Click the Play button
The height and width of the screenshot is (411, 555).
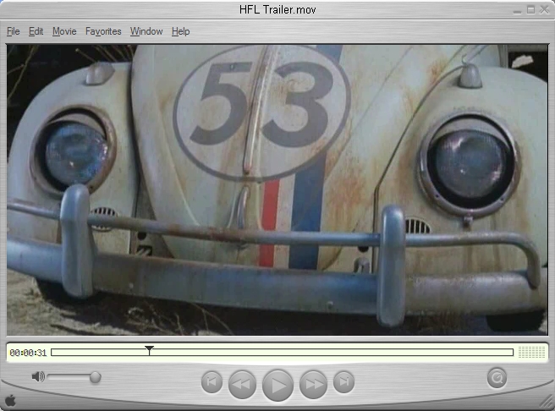click(277, 385)
